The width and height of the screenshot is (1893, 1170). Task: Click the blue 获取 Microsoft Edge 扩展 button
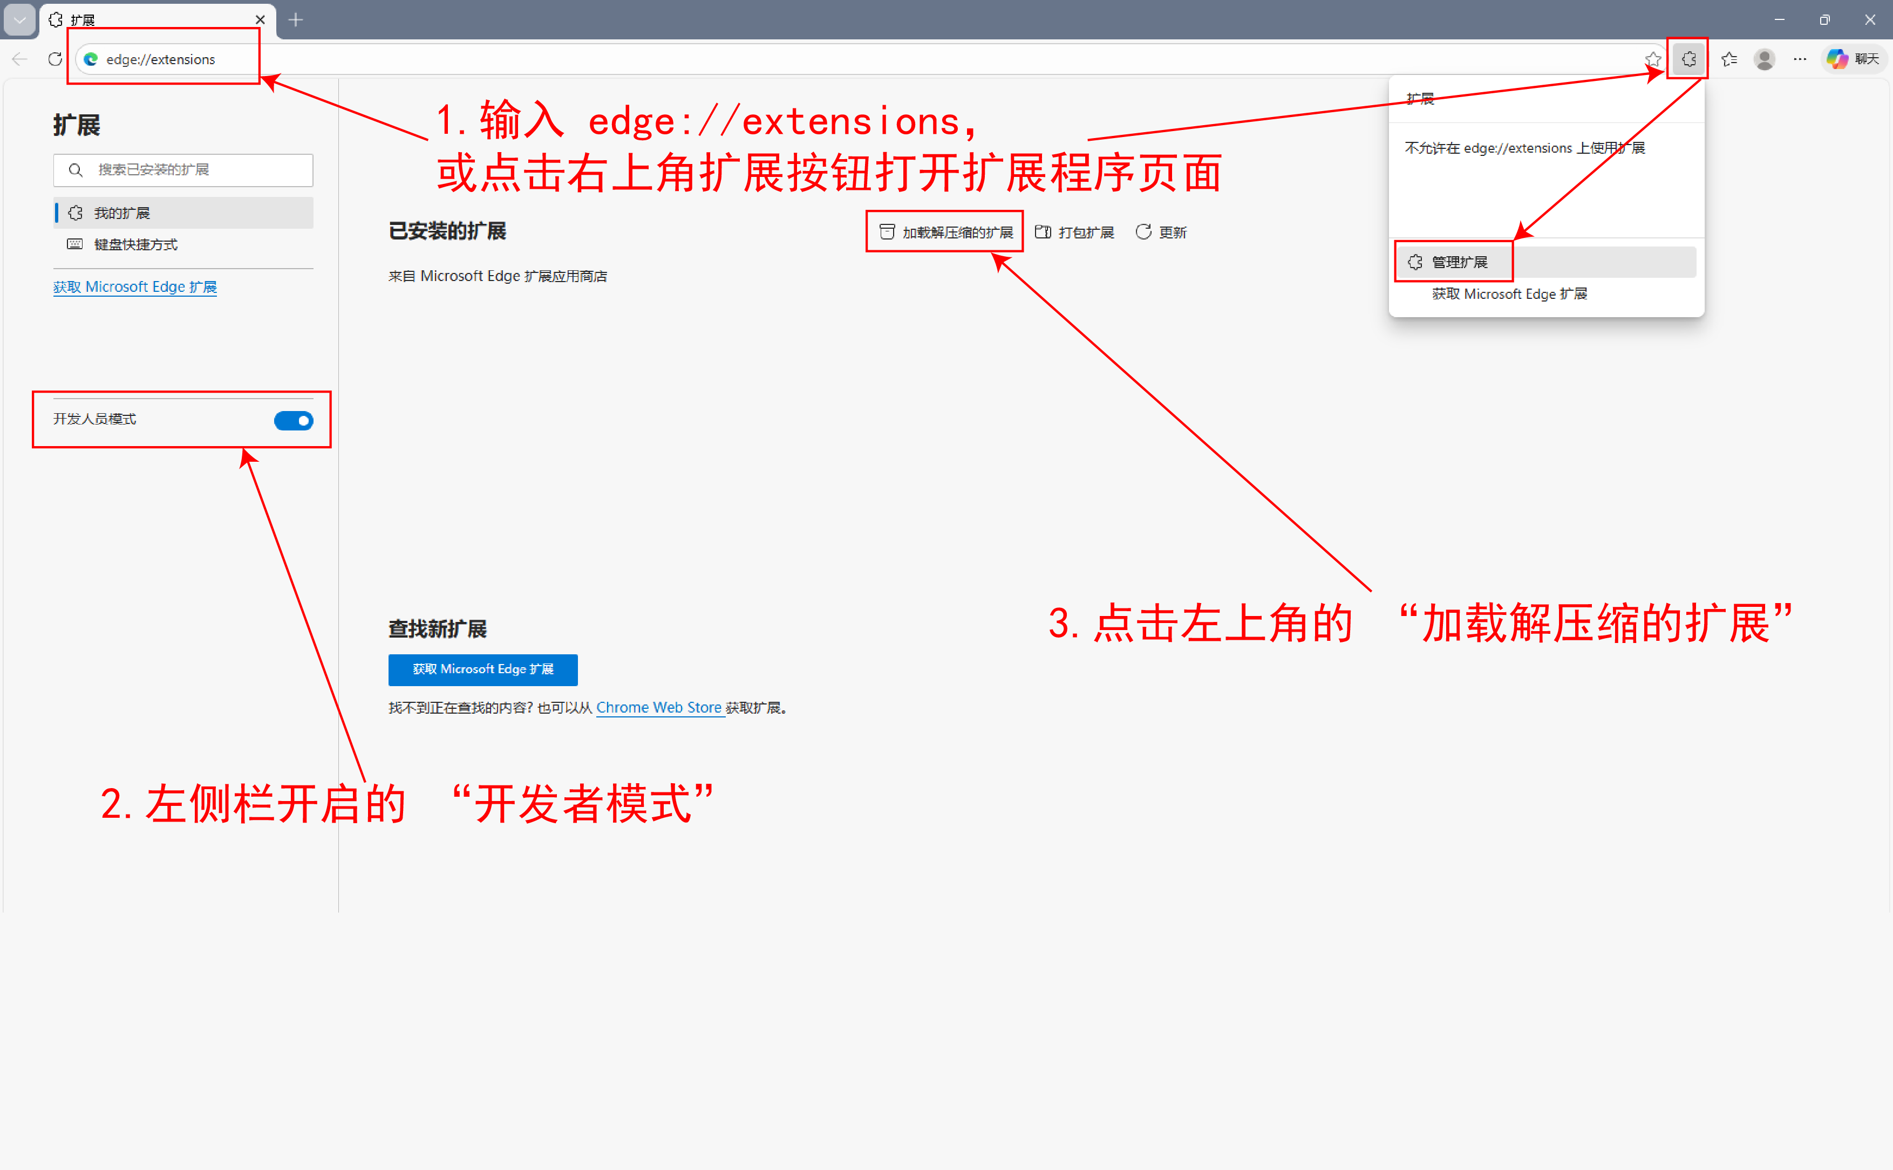[482, 669]
